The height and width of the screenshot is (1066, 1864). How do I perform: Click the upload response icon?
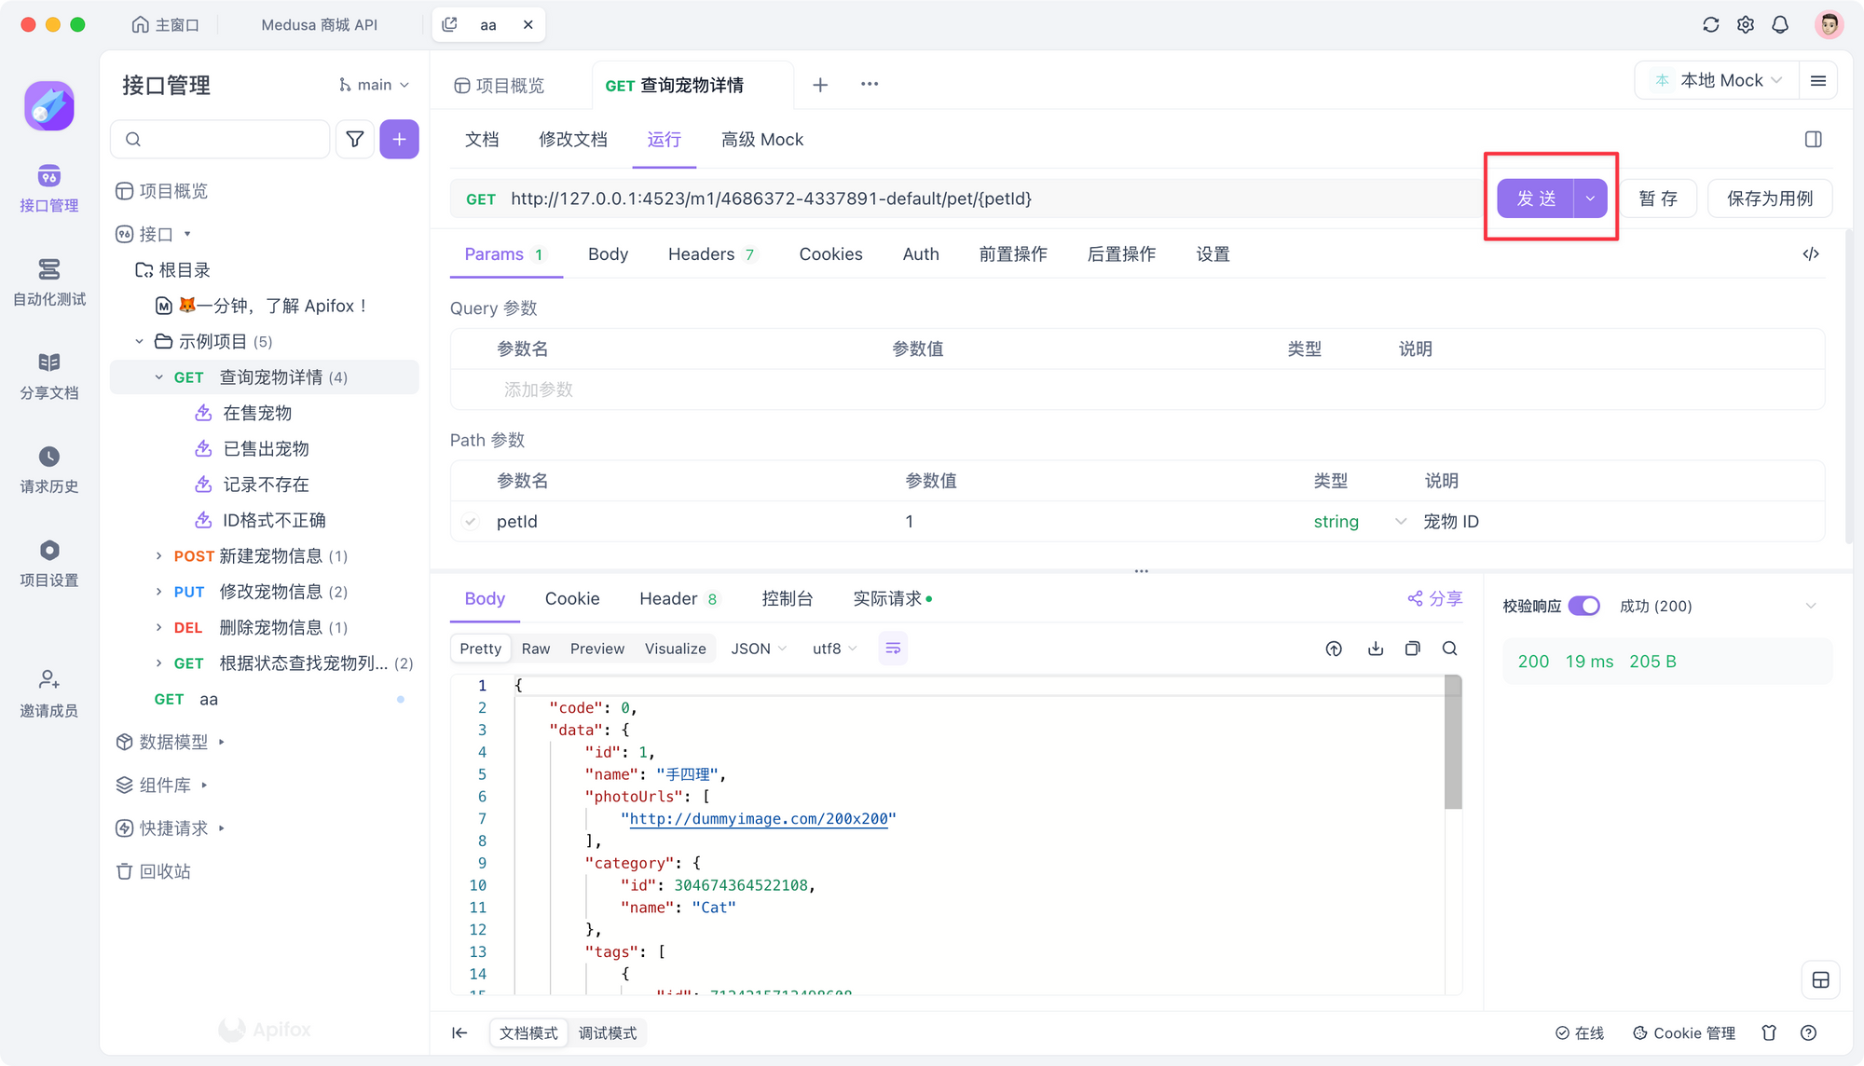[x=1334, y=649]
